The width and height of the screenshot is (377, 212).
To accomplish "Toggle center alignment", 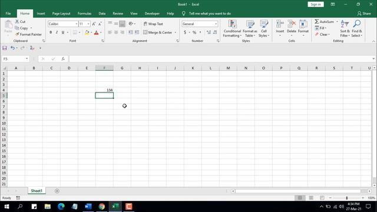I will (116, 32).
